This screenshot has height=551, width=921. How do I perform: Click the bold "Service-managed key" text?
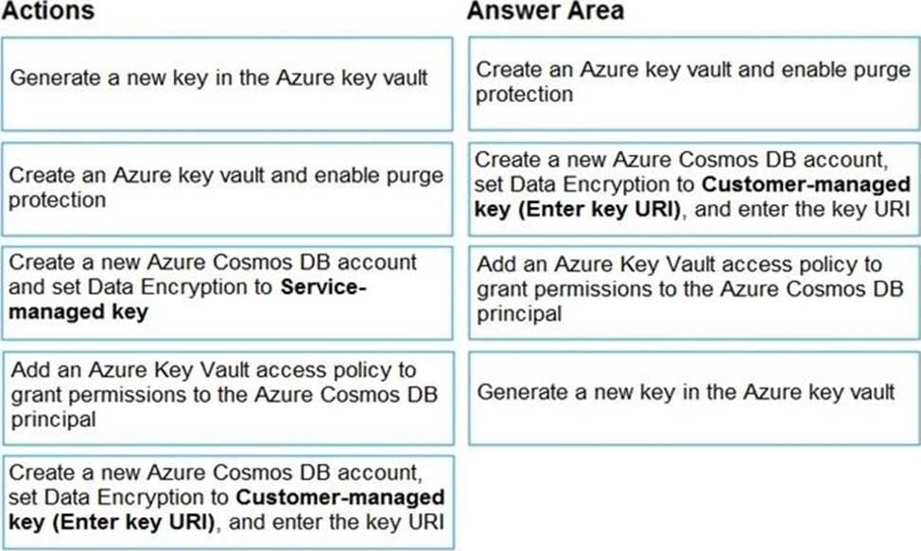click(x=187, y=300)
